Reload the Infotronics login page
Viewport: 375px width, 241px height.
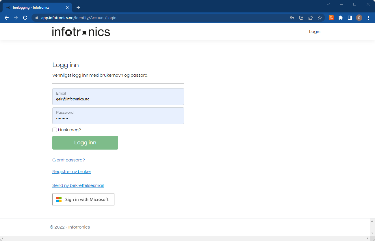[x=25, y=18]
